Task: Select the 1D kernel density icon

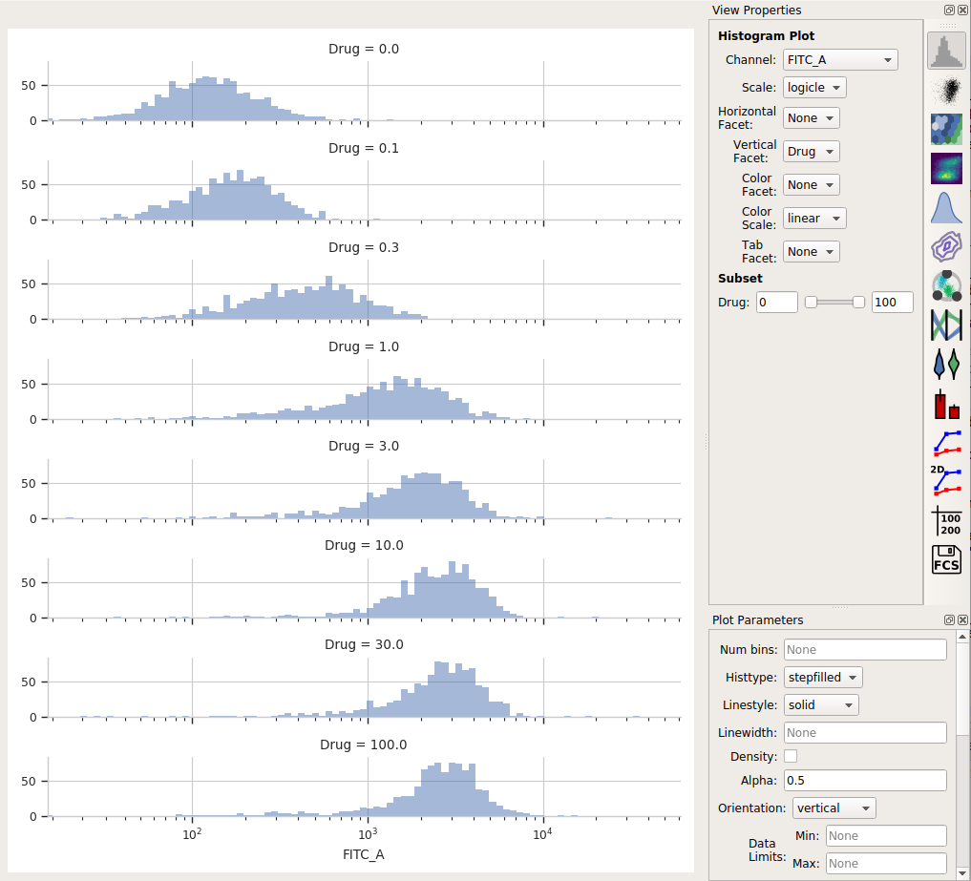Action: coord(946,208)
